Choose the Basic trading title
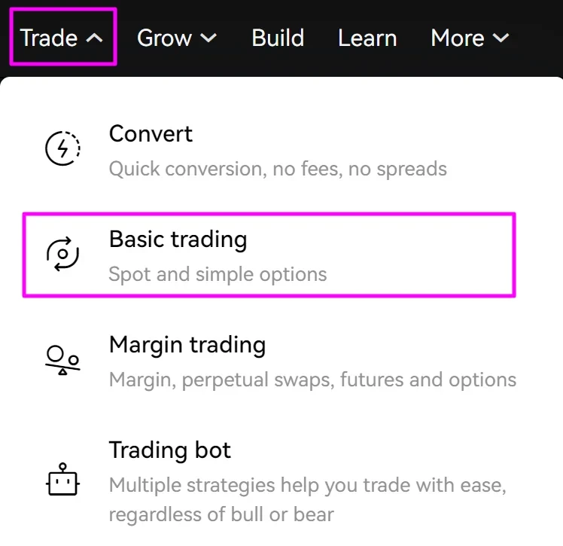Screen dimensions: 563x546 pyautogui.click(x=178, y=239)
